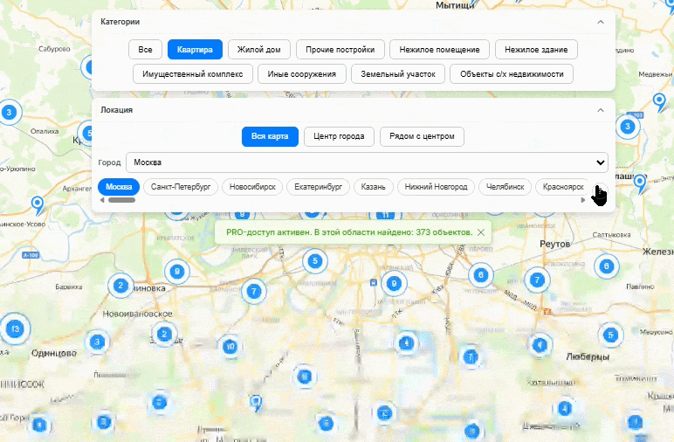Screen dimensions: 674x442
Task: Select the Нежилое помещение category
Action: click(439, 50)
